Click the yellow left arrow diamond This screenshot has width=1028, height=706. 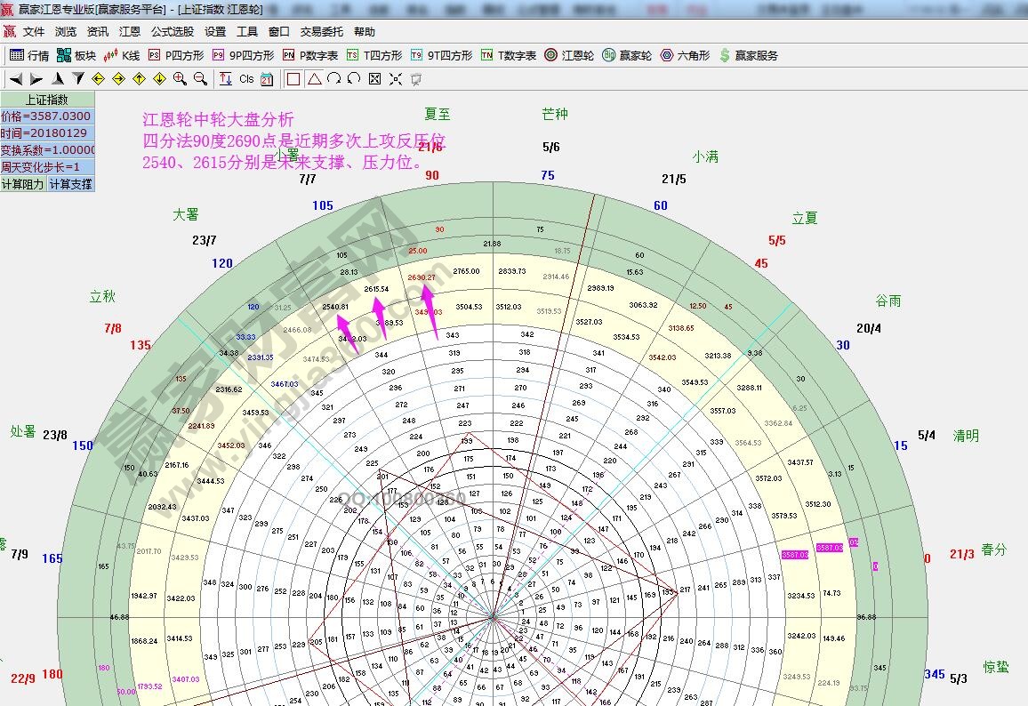click(99, 79)
